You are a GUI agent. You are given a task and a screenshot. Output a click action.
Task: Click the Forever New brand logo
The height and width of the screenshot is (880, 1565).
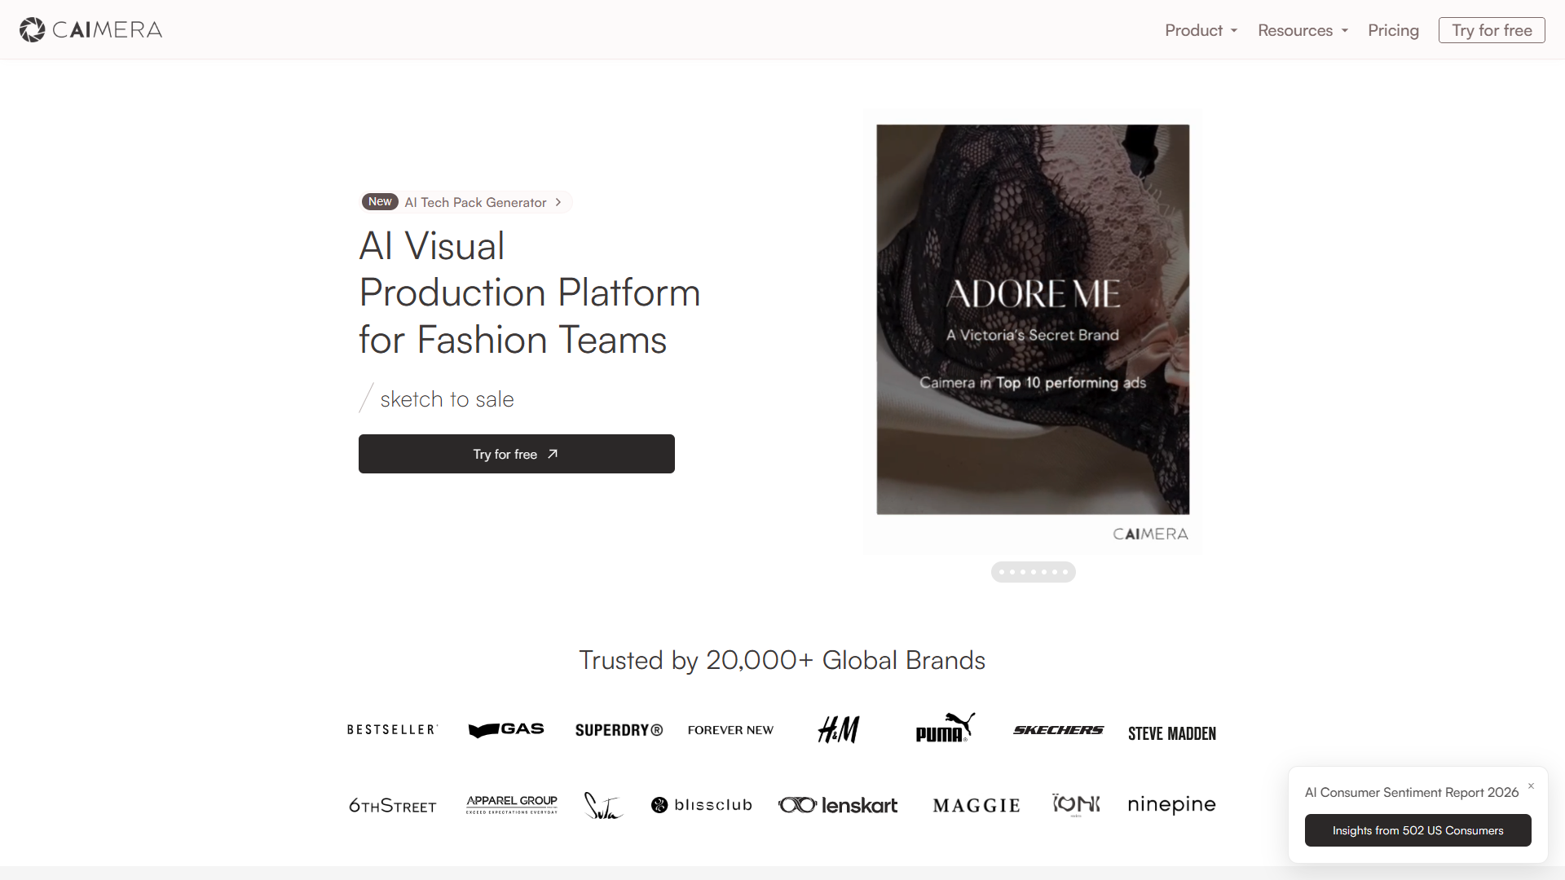(730, 730)
